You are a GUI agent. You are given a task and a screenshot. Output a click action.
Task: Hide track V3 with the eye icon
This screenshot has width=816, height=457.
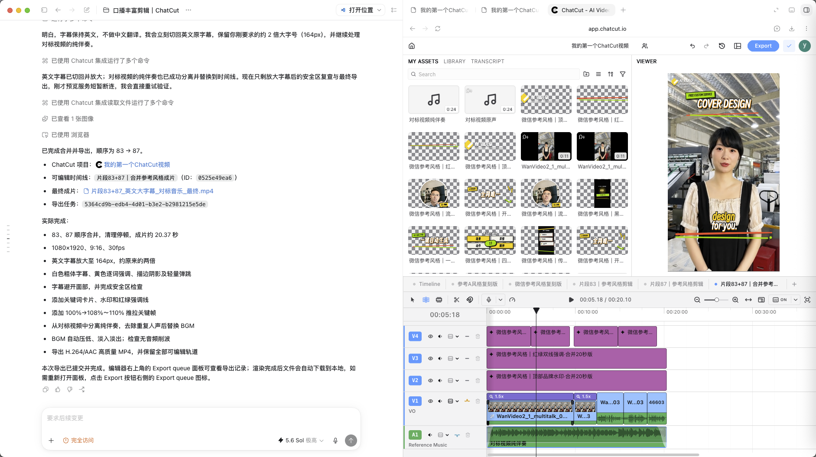[x=430, y=359]
